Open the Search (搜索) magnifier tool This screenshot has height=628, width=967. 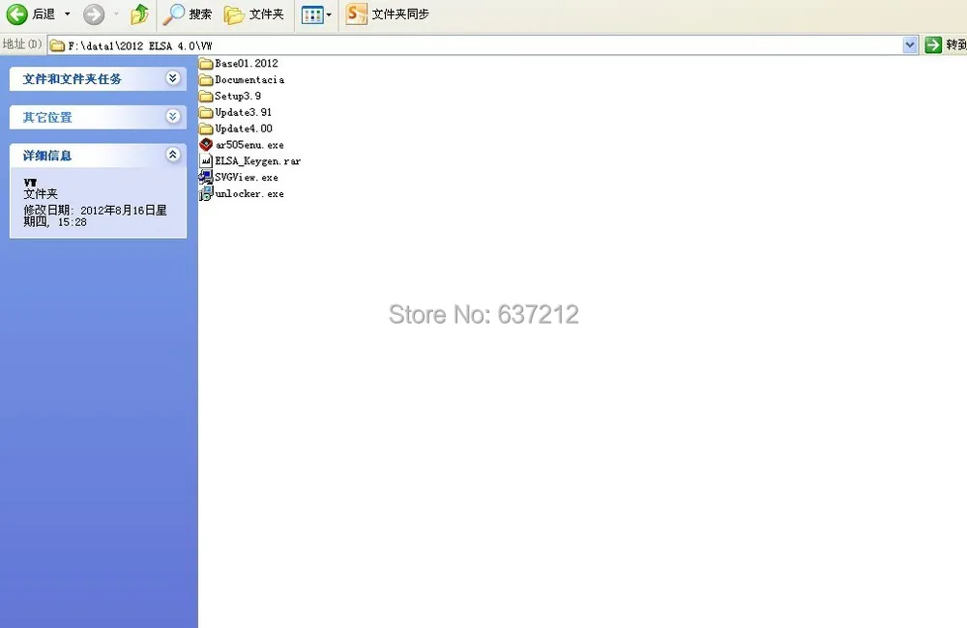coord(187,14)
